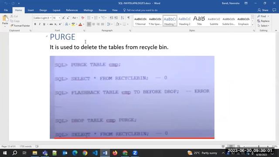Apply the Heading 2 style

click(184, 21)
